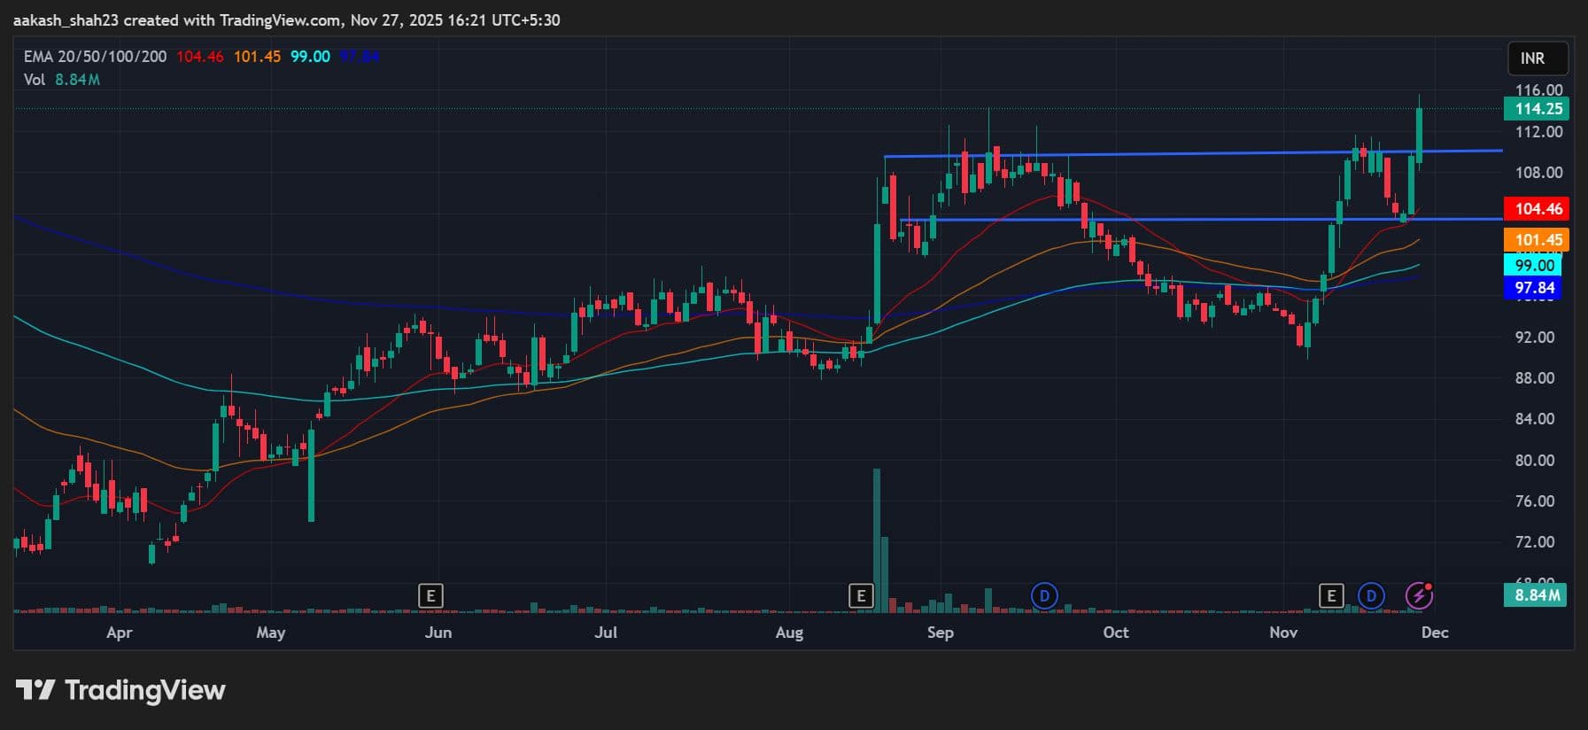Select the November earnings E marker
The height and width of the screenshot is (730, 1588).
[1330, 596]
